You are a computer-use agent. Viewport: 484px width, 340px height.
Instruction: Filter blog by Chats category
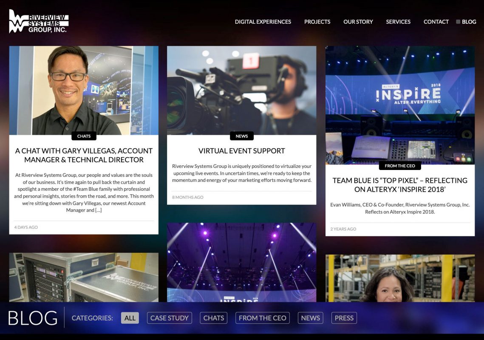tap(214, 318)
